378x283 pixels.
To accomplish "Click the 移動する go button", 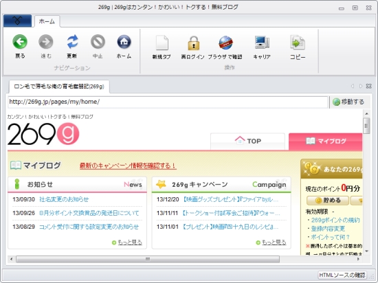I will coord(348,102).
